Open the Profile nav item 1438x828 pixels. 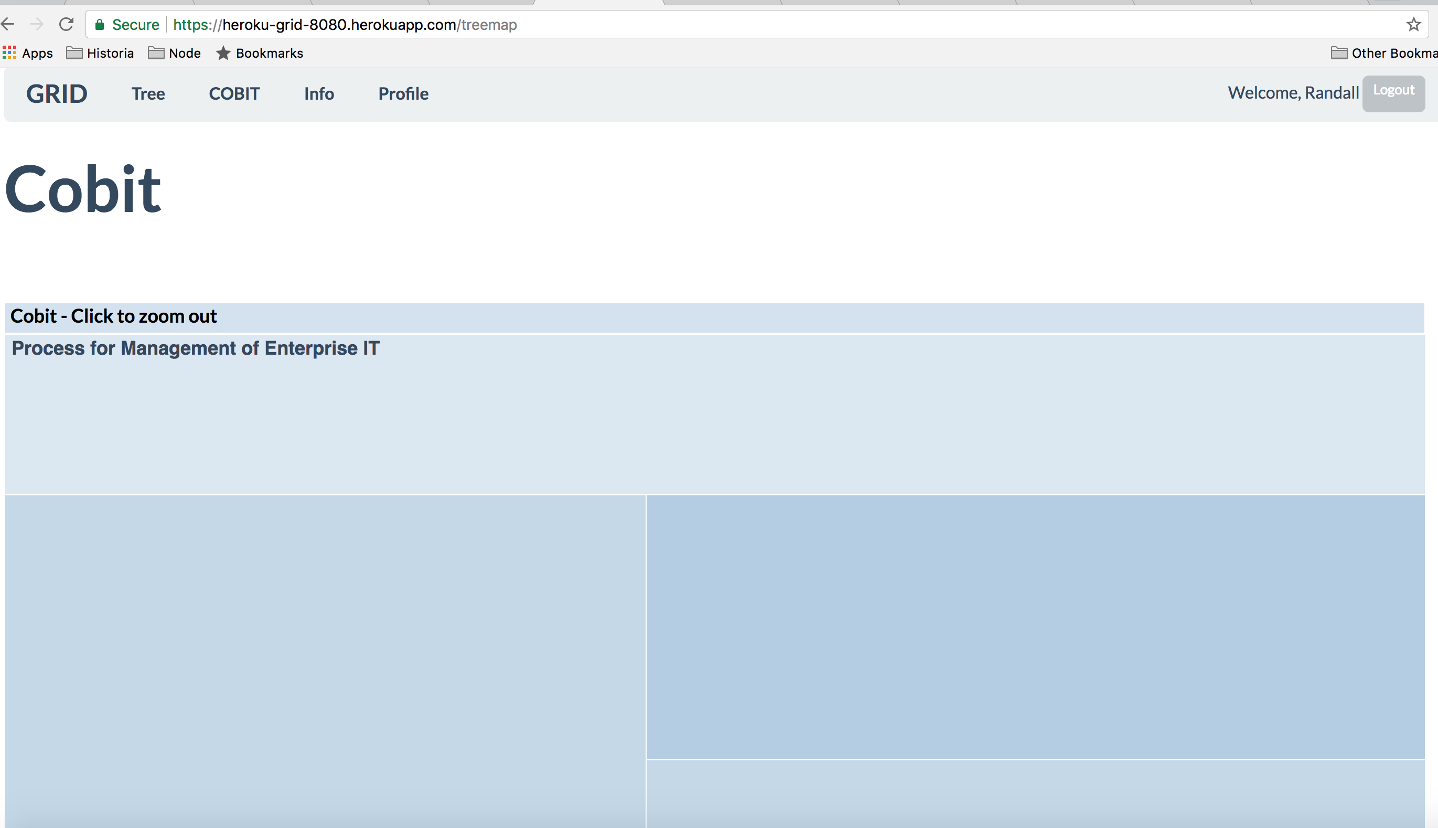403,94
